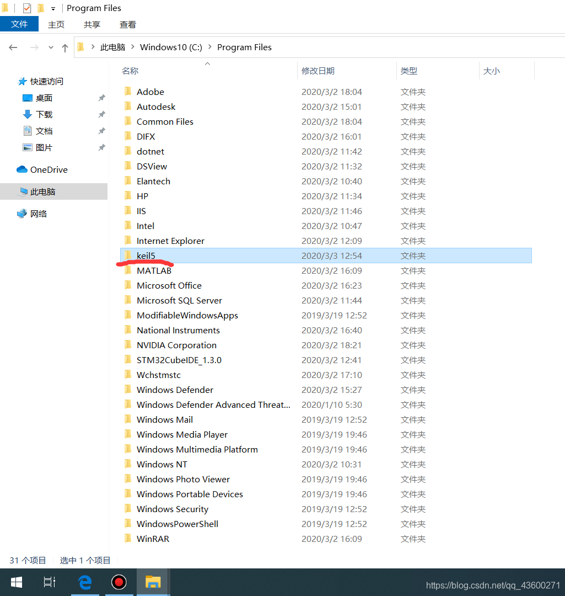Click the Forward navigation arrow
Viewport: 565px width, 596px height.
34,47
